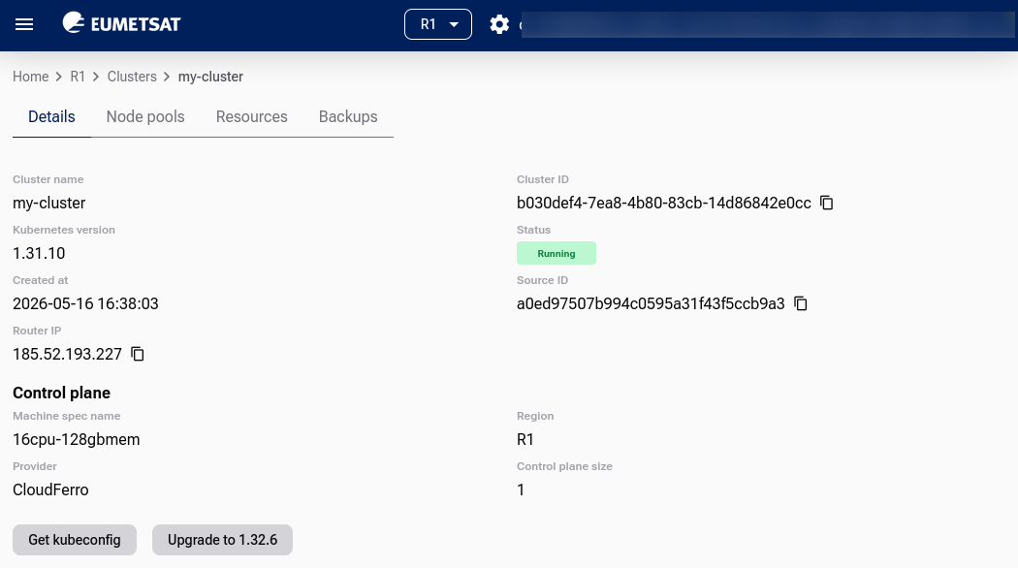The height and width of the screenshot is (568, 1018).
Task: Click the CloudFerro provider value
Action: [50, 490]
